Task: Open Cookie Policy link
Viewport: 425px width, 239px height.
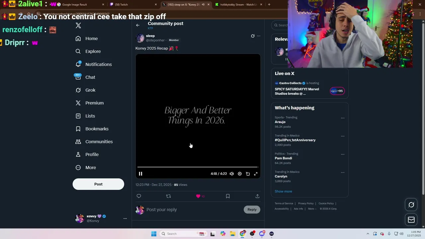Action: [x=326, y=203]
